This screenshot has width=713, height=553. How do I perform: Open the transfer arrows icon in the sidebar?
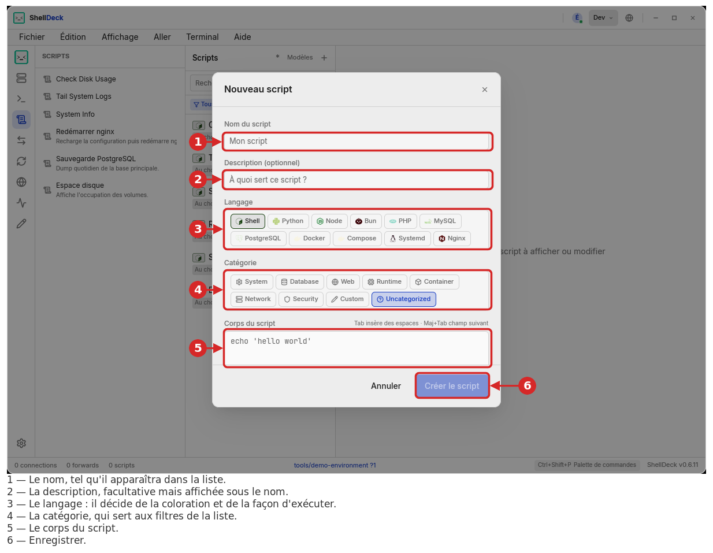coord(21,140)
